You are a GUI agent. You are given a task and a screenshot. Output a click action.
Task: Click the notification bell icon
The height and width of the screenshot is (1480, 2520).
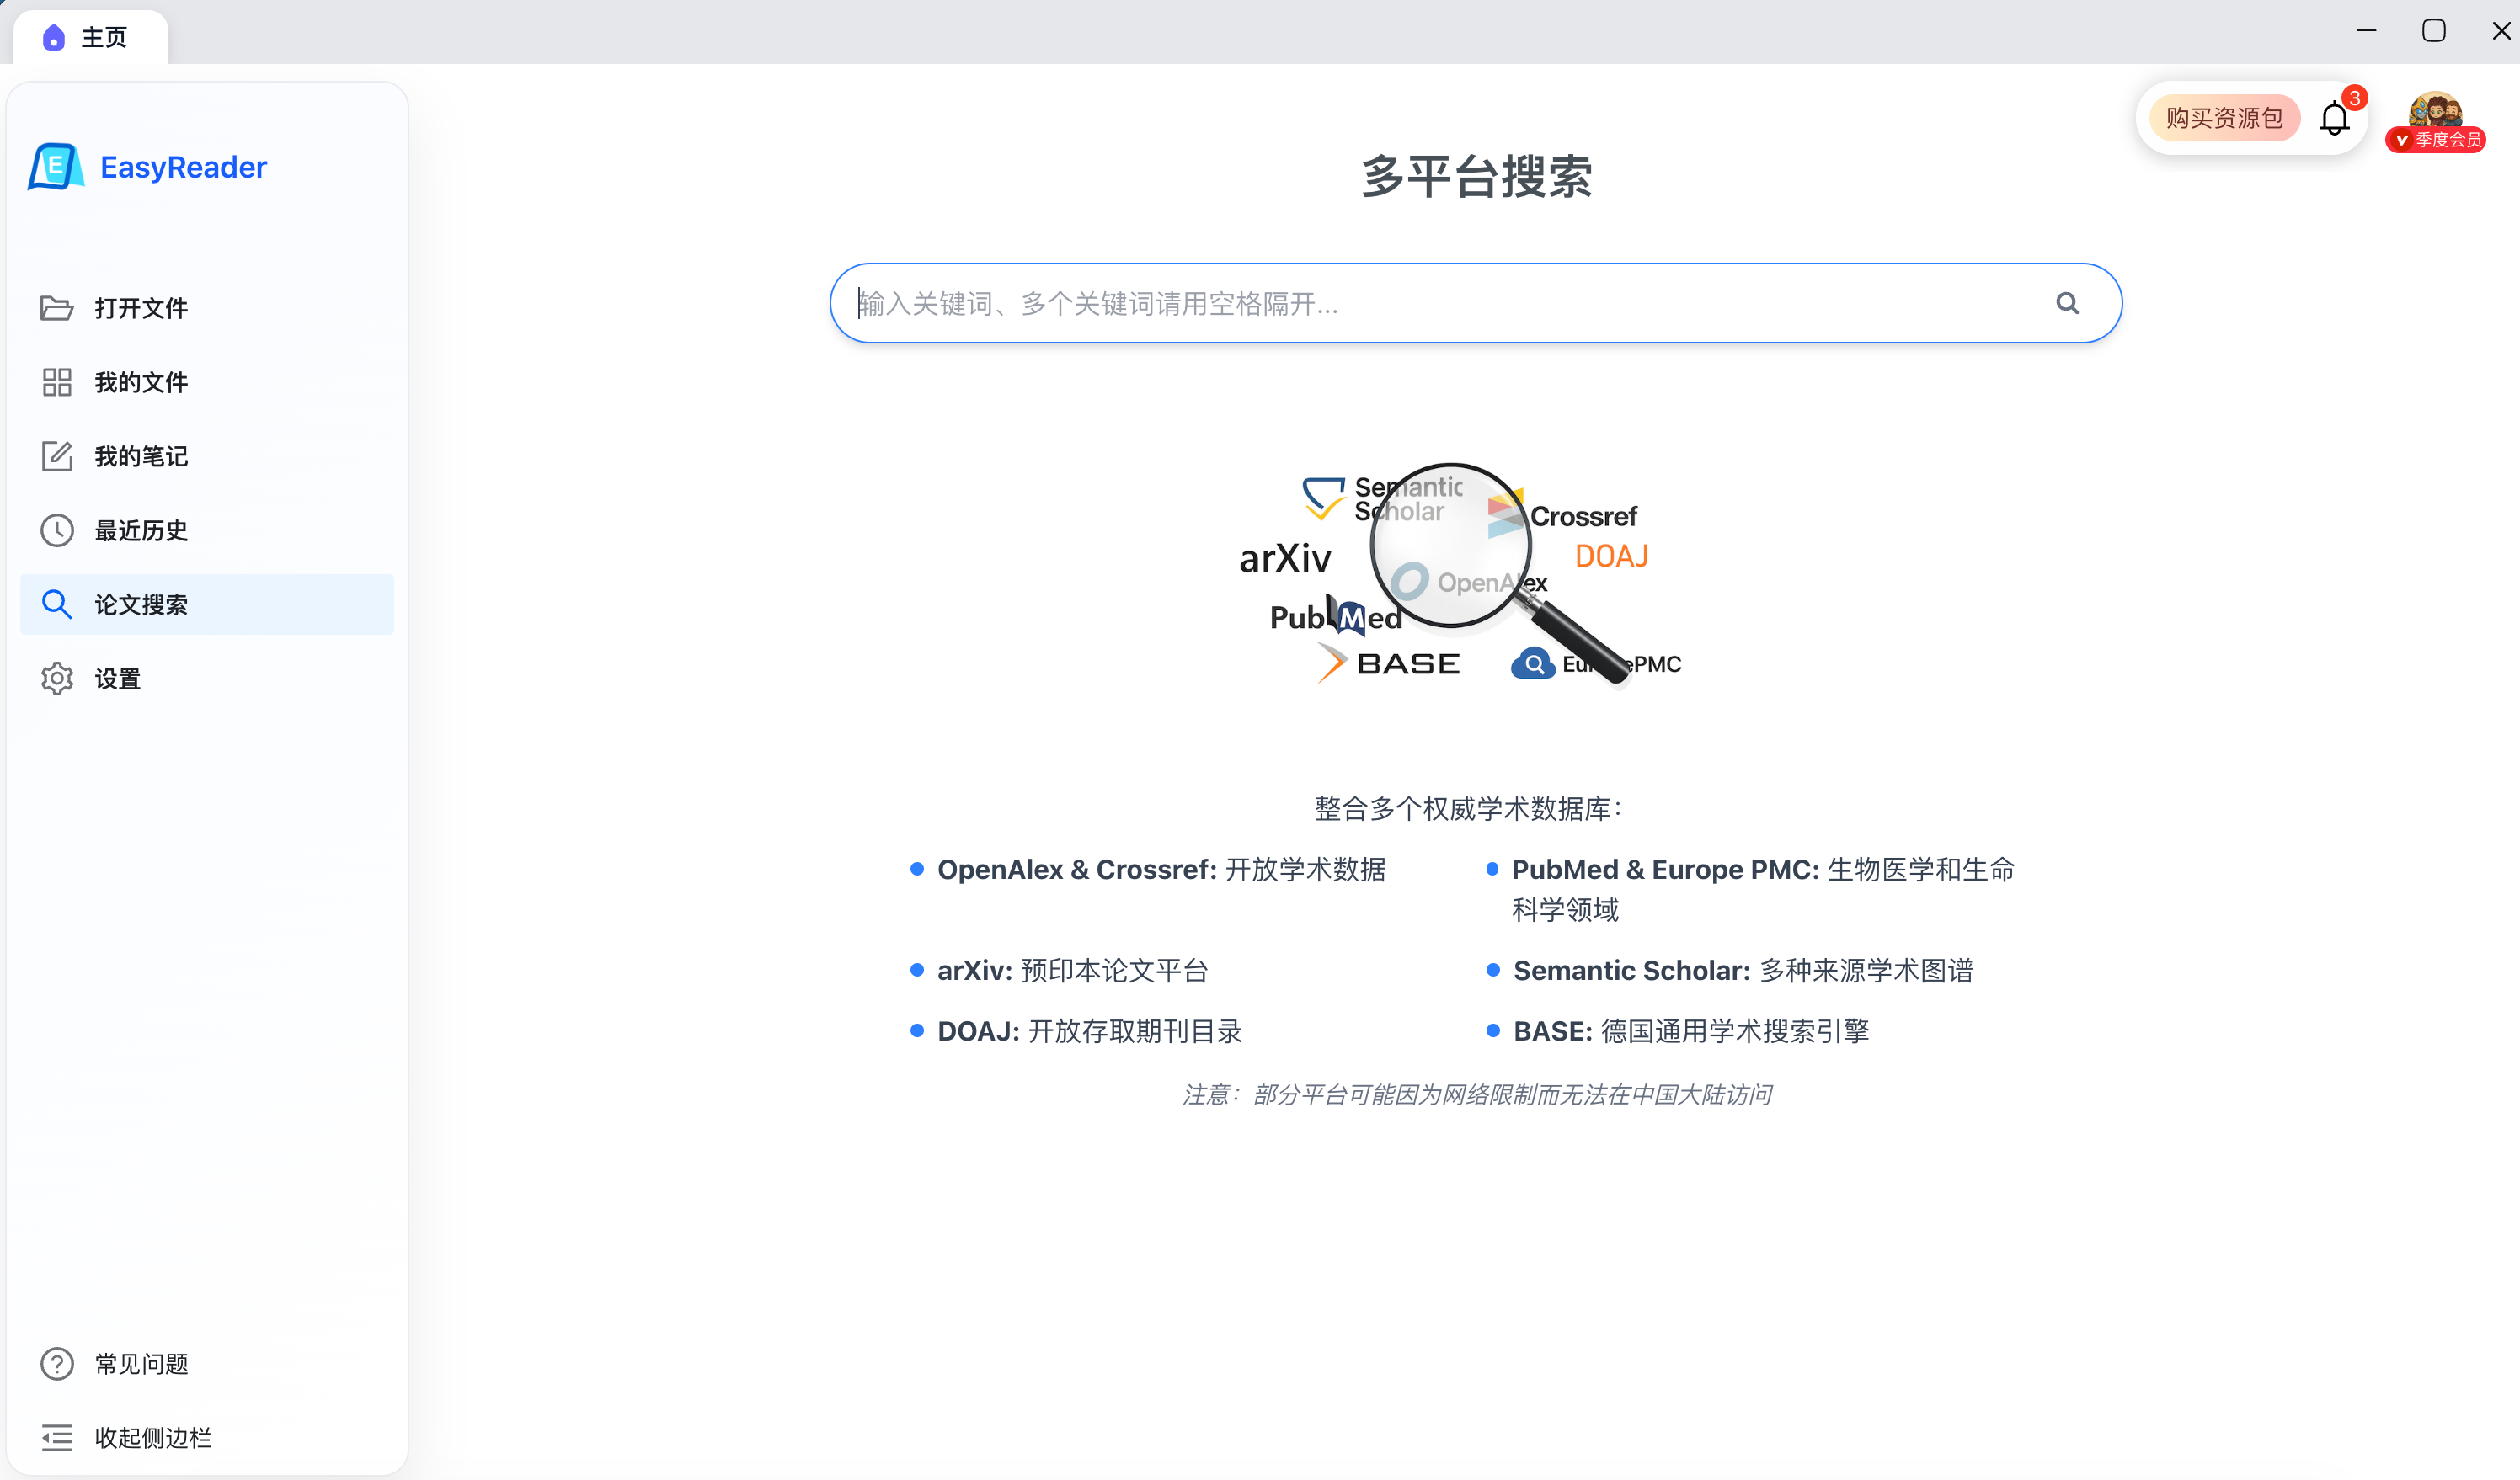(2335, 117)
